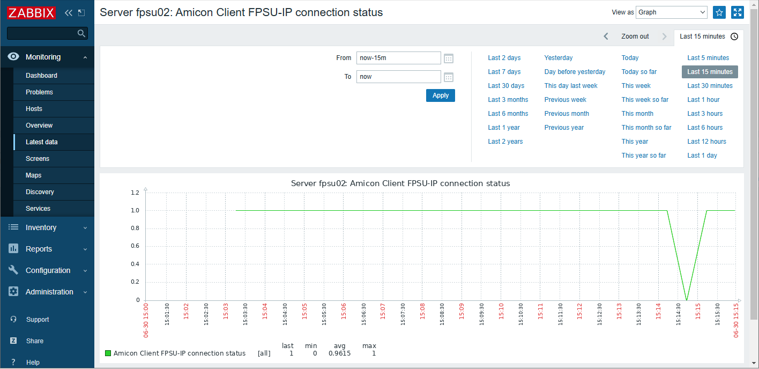Viewport: 759px width, 369px height.
Task: Click green legend swatch for connection status
Action: point(108,353)
